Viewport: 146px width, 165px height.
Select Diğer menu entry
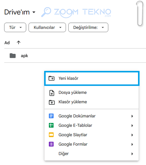(92, 154)
